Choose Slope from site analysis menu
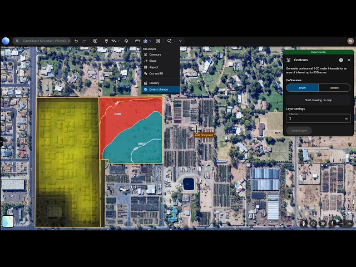The height and width of the screenshot is (267, 356). [x=160, y=61]
